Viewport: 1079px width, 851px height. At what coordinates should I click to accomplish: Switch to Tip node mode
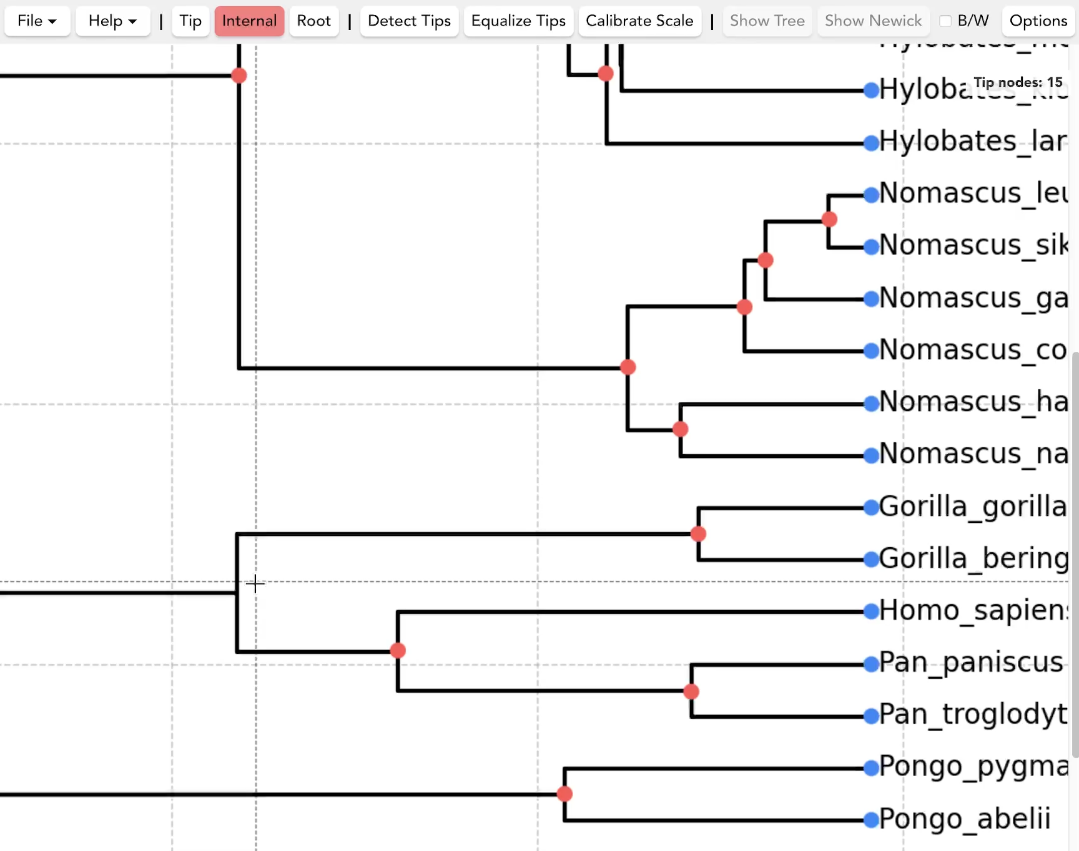point(190,21)
